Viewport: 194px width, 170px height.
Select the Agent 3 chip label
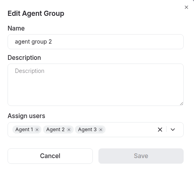87,130
